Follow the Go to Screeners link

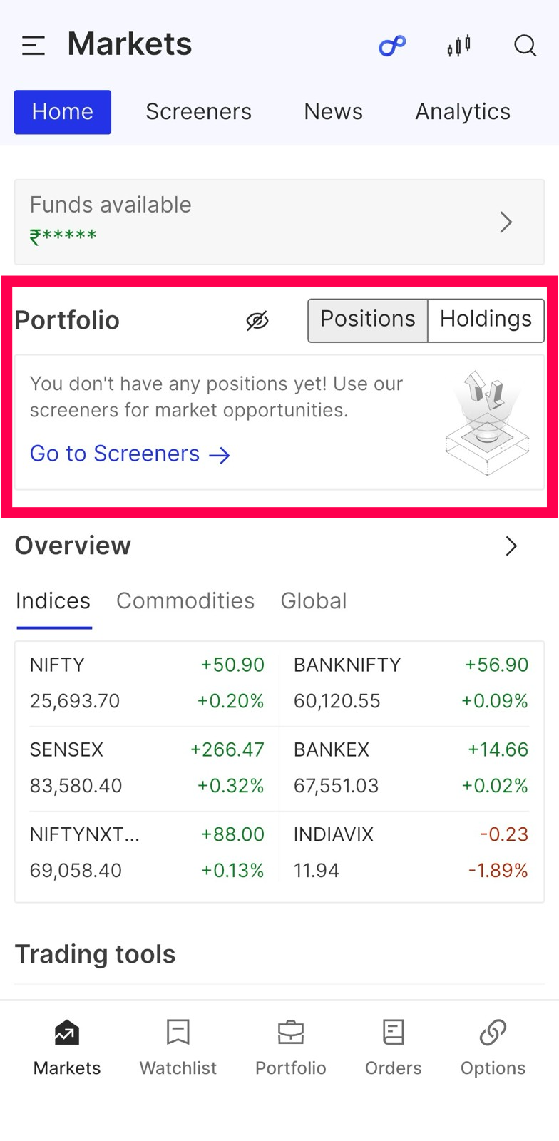130,454
